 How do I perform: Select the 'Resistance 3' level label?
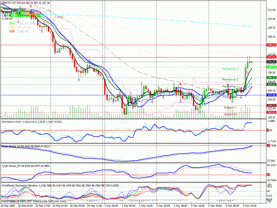[x=230, y=69]
